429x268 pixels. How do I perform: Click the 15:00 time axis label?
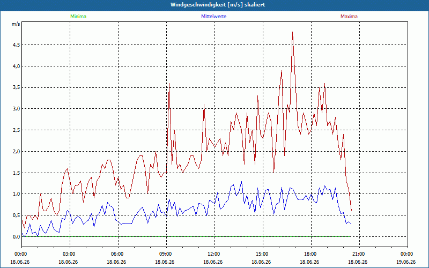(263, 254)
